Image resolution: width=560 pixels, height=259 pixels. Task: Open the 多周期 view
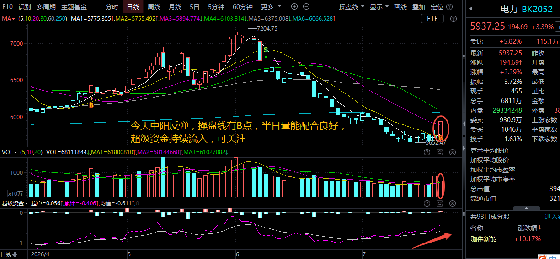pyautogui.click(x=46, y=7)
